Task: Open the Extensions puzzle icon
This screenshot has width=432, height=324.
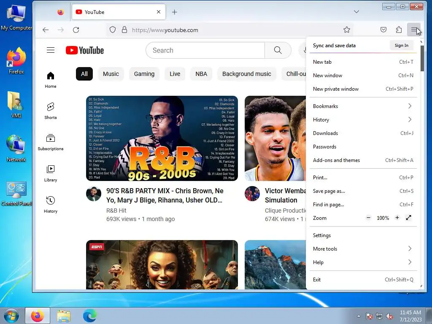Action: (x=399, y=30)
